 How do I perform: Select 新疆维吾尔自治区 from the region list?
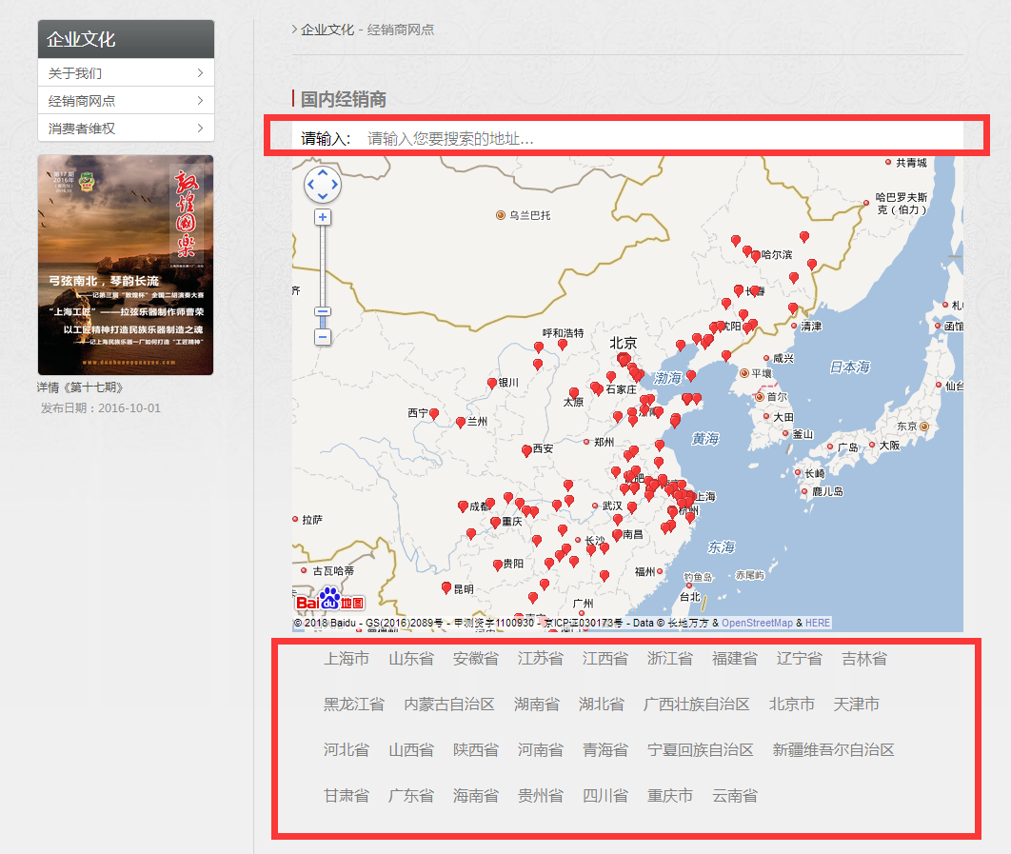(833, 750)
